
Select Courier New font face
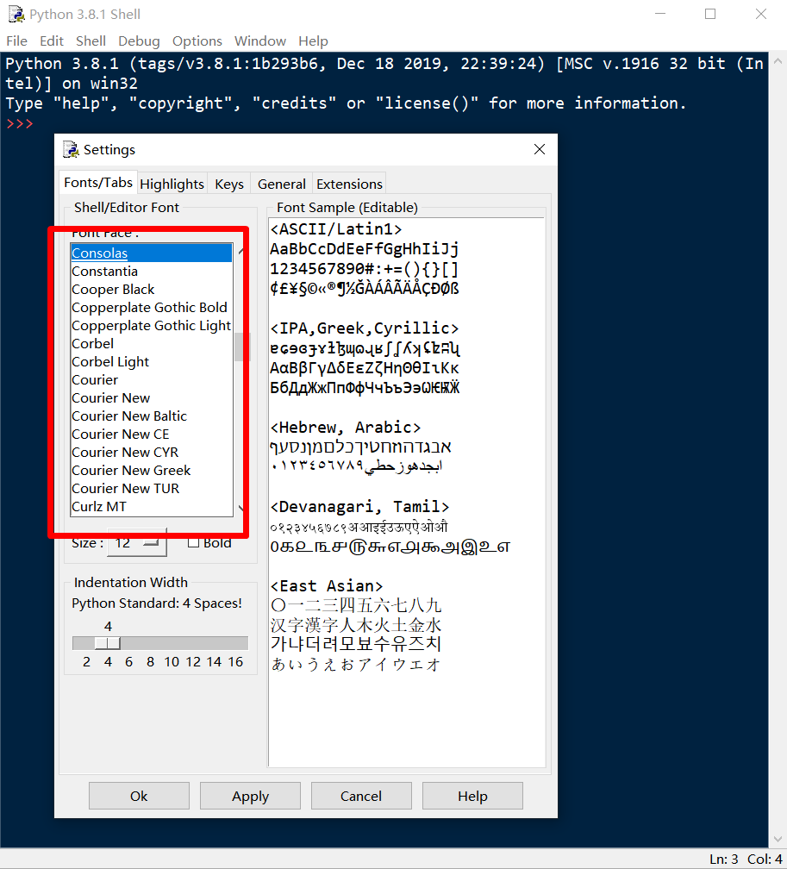click(111, 397)
